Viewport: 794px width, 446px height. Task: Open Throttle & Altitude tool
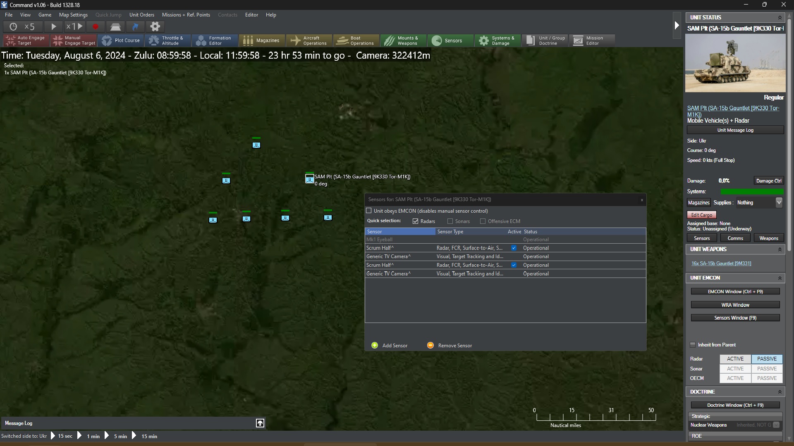point(168,40)
